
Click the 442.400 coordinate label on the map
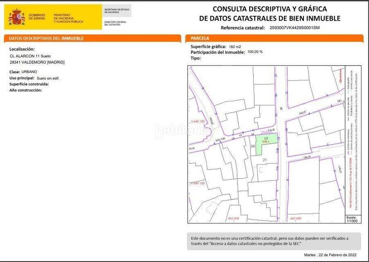coord(233,218)
